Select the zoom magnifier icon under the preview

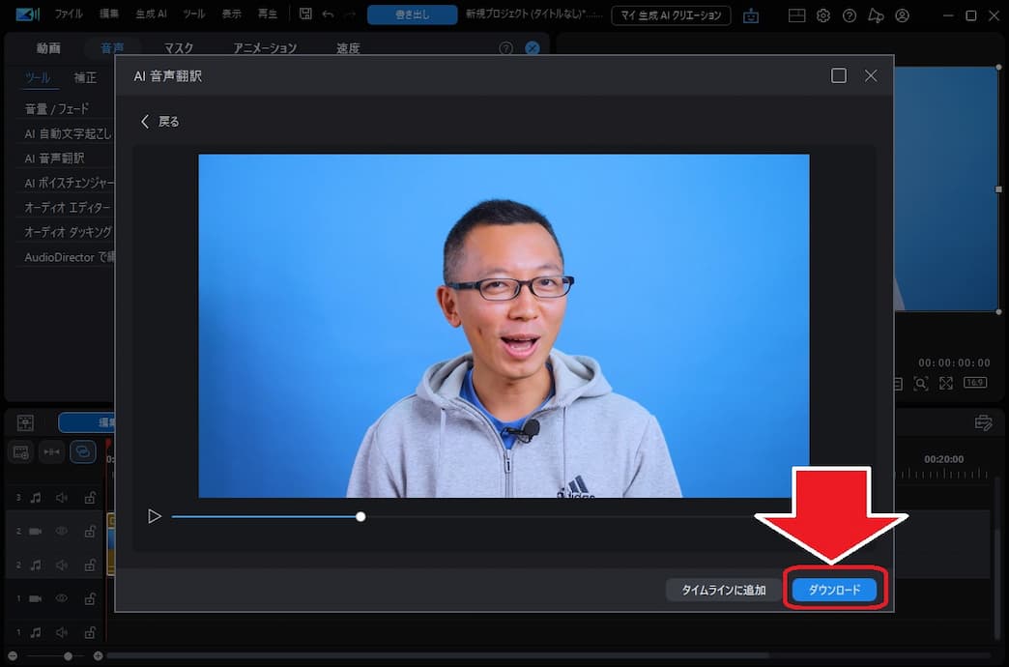point(921,383)
